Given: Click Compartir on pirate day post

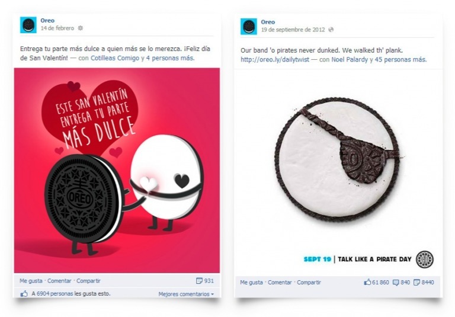Looking at the screenshot, I should tap(309, 282).
